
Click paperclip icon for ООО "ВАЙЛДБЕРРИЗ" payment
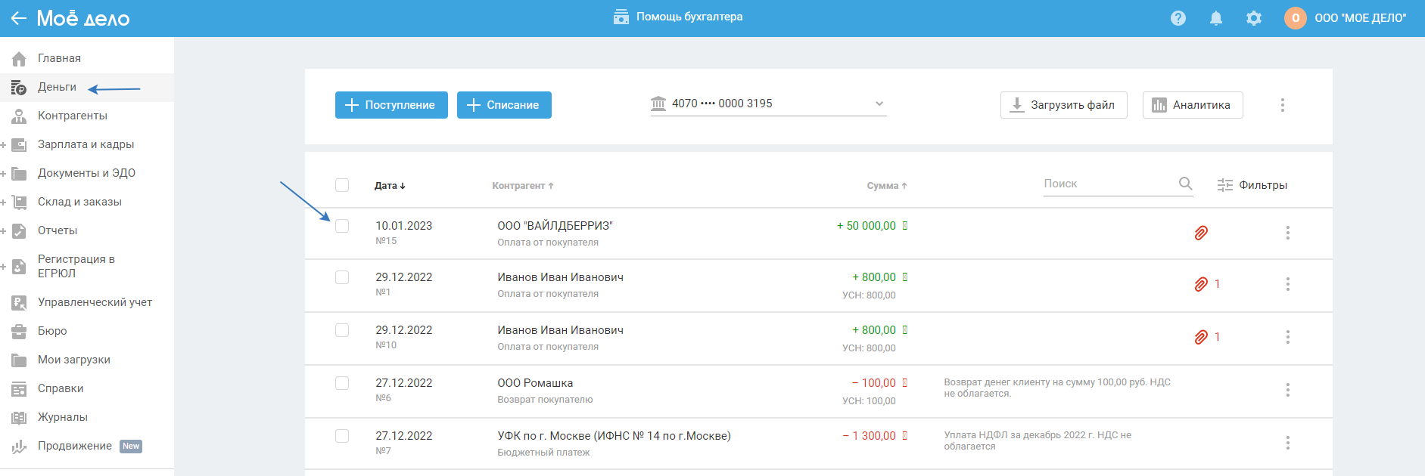point(1200,233)
